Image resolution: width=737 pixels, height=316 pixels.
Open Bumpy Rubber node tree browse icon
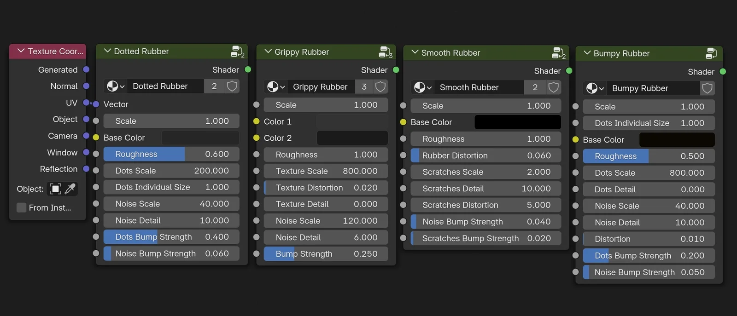(595, 88)
